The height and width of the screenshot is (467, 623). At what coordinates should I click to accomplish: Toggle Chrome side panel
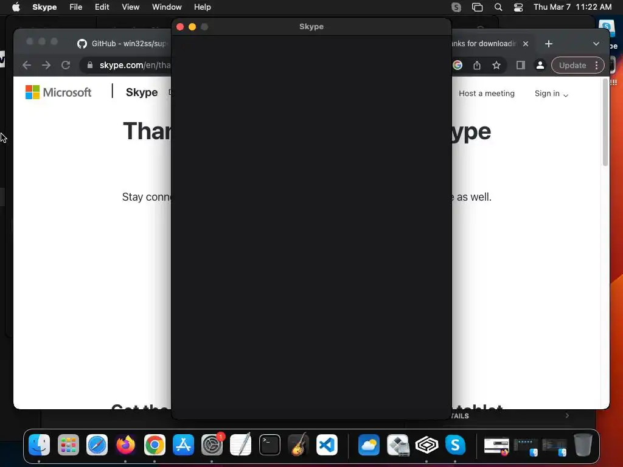[x=521, y=65]
